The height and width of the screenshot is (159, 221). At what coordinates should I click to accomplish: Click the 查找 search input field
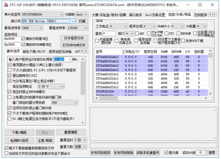[x=109, y=34]
